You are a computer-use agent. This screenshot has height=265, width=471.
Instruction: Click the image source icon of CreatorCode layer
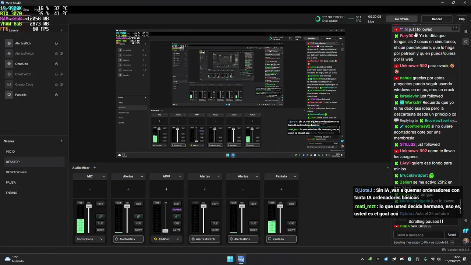[9, 85]
